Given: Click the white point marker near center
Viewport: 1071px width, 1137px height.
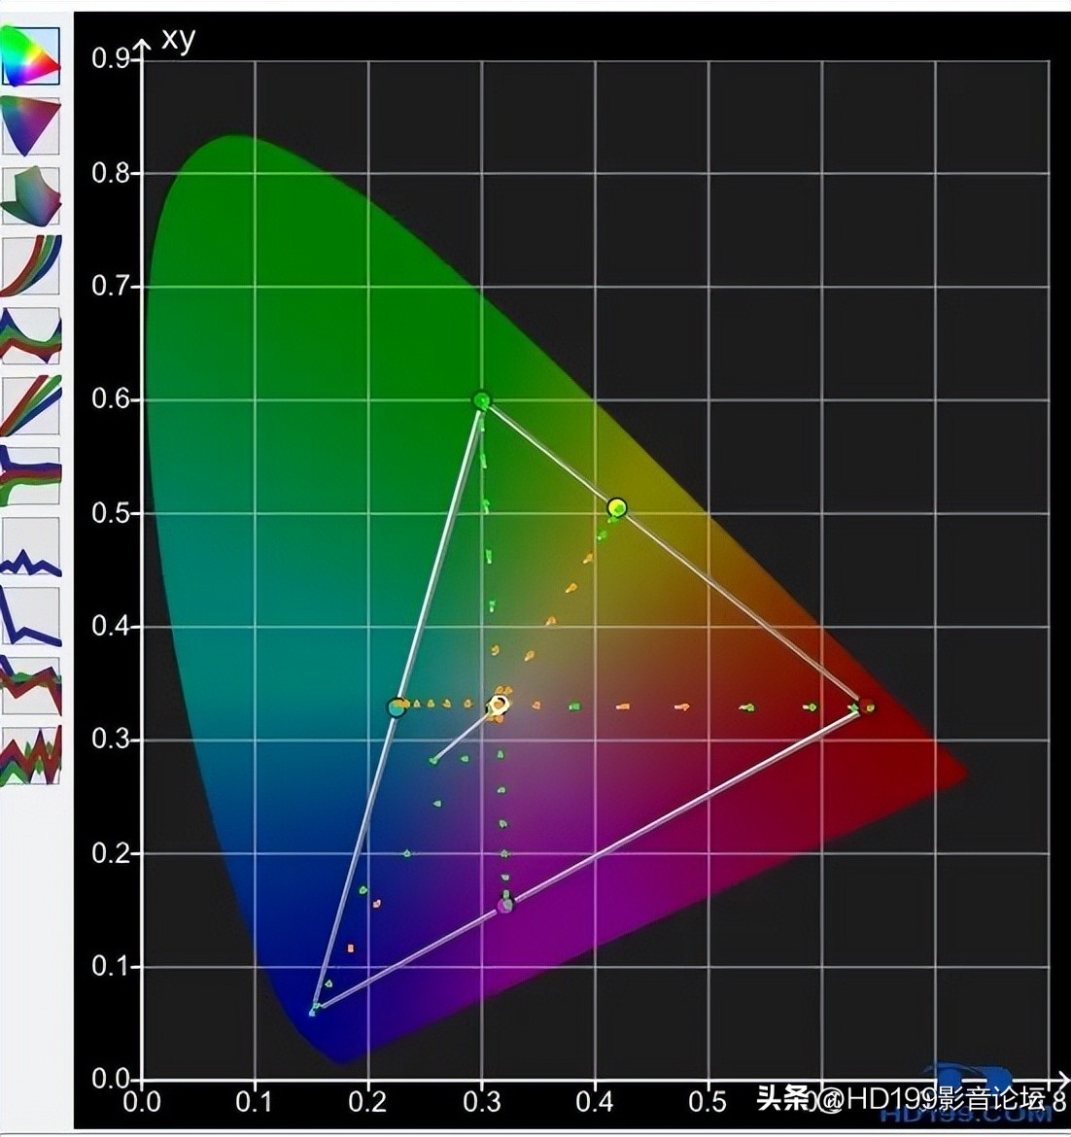Looking at the screenshot, I should (x=499, y=705).
